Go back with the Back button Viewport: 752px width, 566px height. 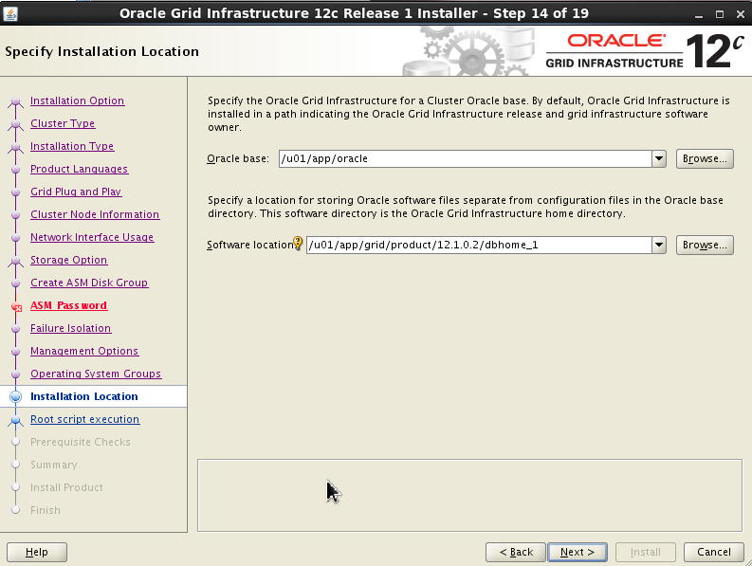(516, 552)
